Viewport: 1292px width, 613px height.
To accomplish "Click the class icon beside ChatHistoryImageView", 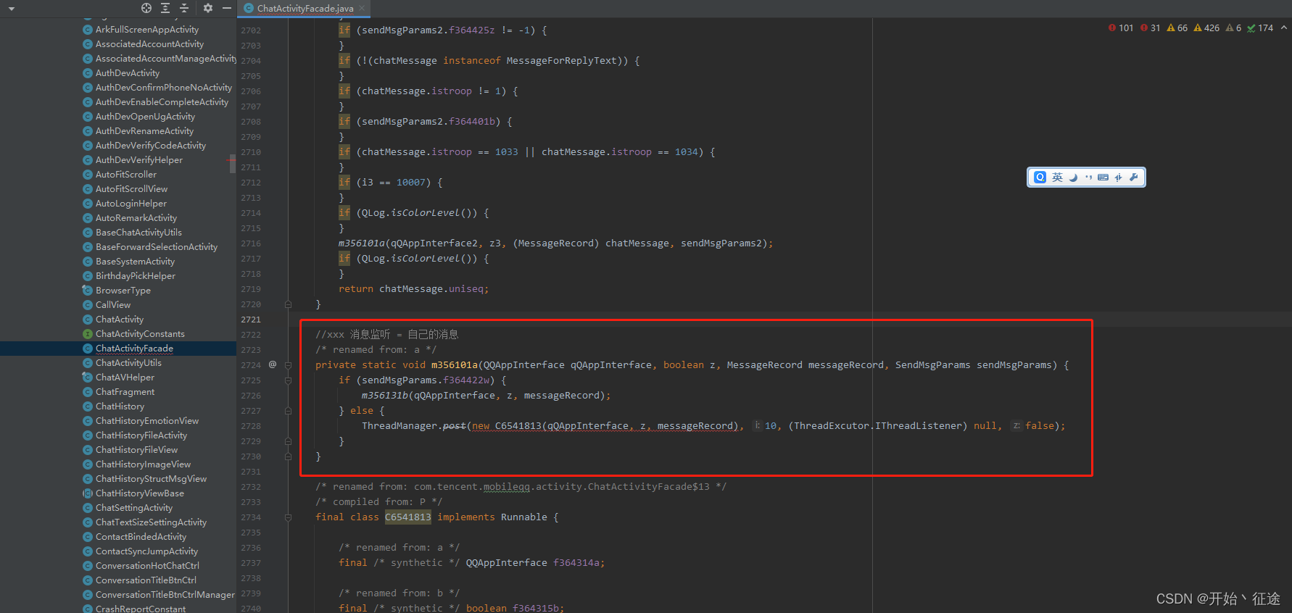I will tap(88, 464).
